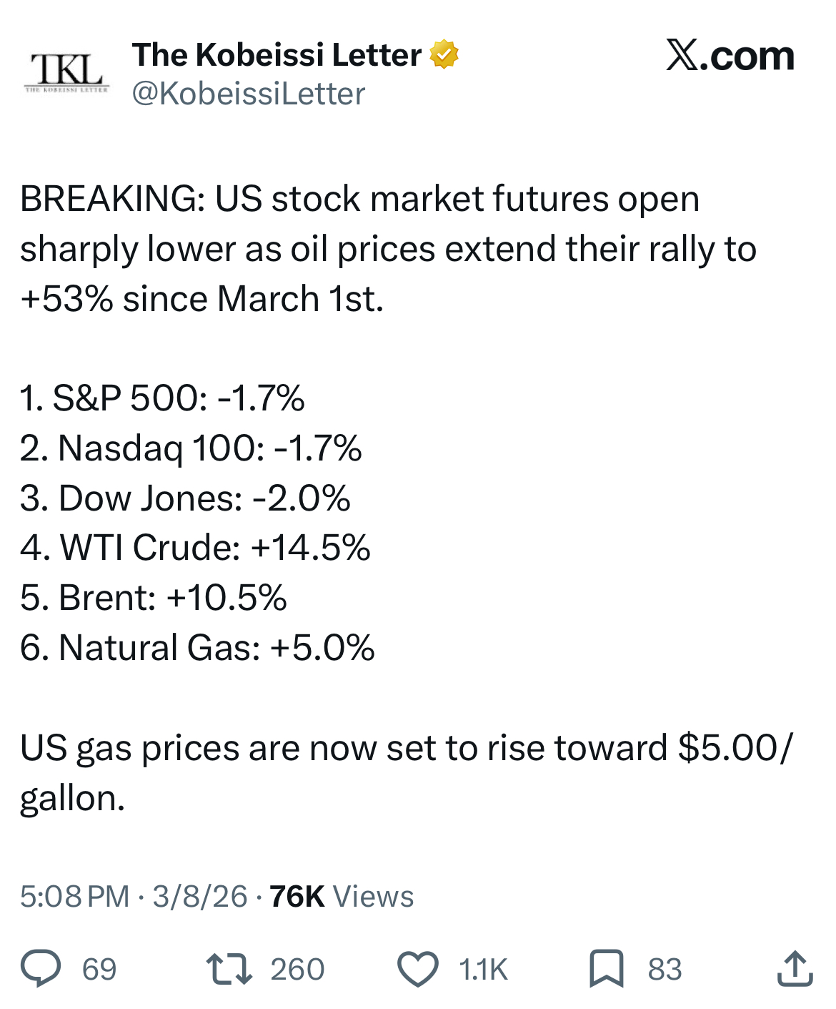The image size is (836, 1009).
Task: Click the 83 bookmarks count
Action: (665, 970)
